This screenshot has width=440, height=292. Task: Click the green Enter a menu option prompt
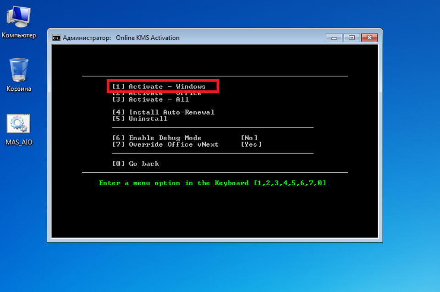pyautogui.click(x=213, y=183)
